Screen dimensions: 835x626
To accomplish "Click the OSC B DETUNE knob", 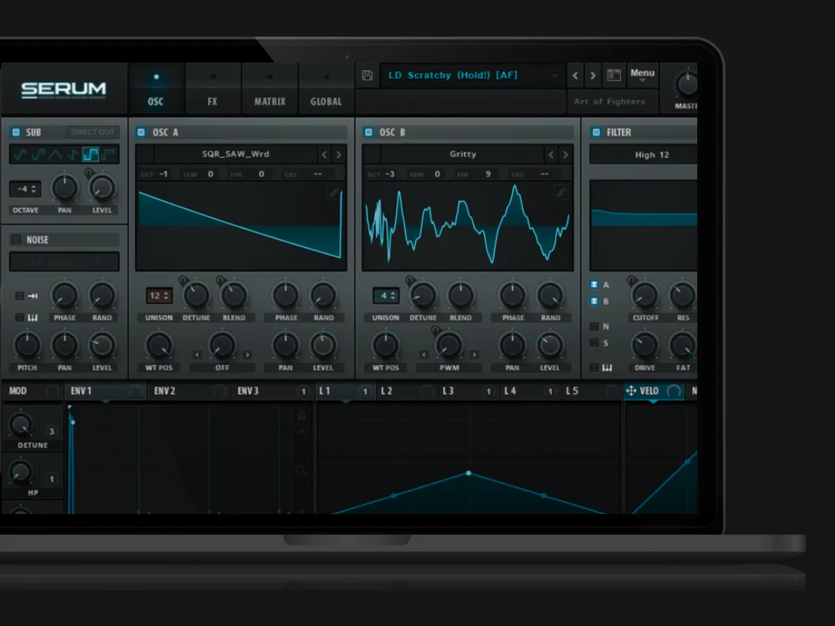I will [x=423, y=296].
